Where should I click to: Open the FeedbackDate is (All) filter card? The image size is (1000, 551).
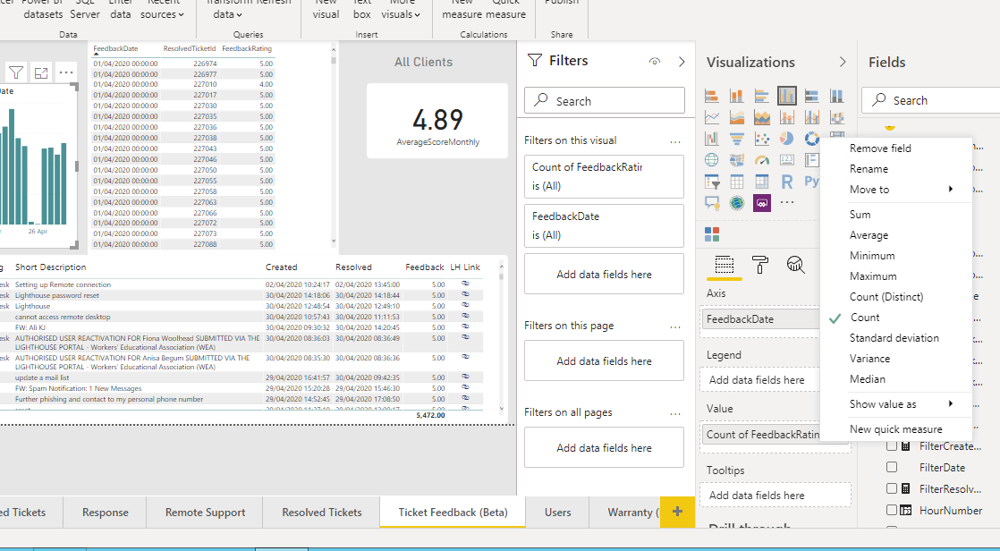pos(604,225)
